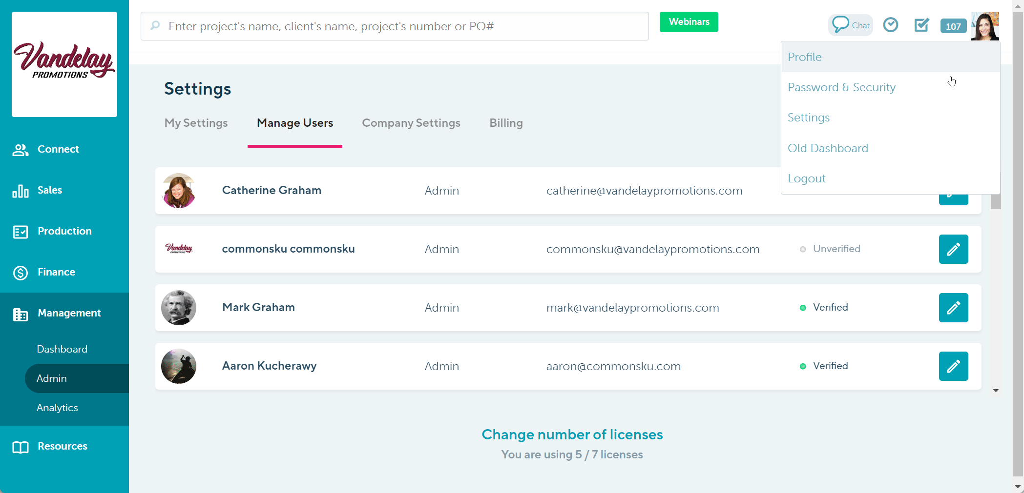The height and width of the screenshot is (493, 1024).
Task: Click the circled checkmark icon in header
Action: [890, 24]
